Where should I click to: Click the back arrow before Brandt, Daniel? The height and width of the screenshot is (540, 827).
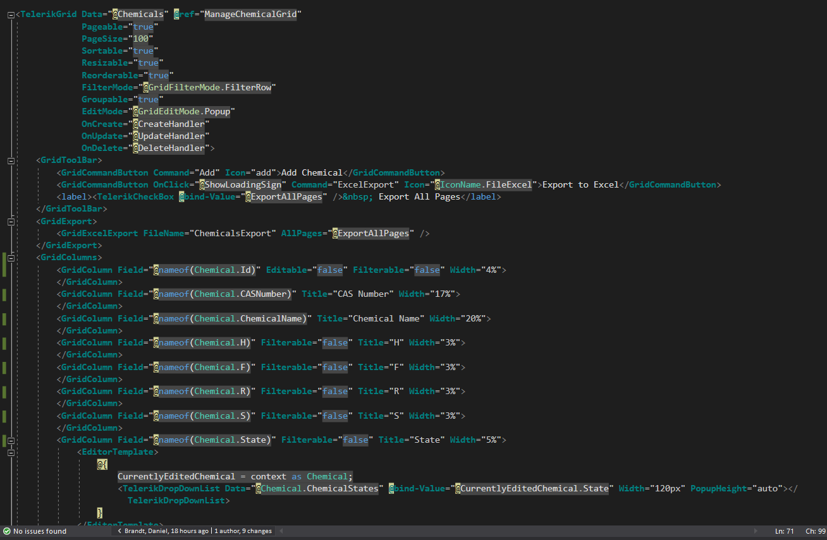coord(120,531)
